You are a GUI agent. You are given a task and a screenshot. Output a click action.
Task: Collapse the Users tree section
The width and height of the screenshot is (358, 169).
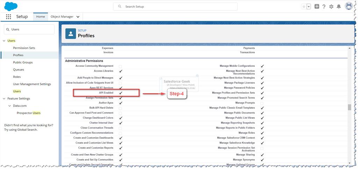[x=4, y=41]
